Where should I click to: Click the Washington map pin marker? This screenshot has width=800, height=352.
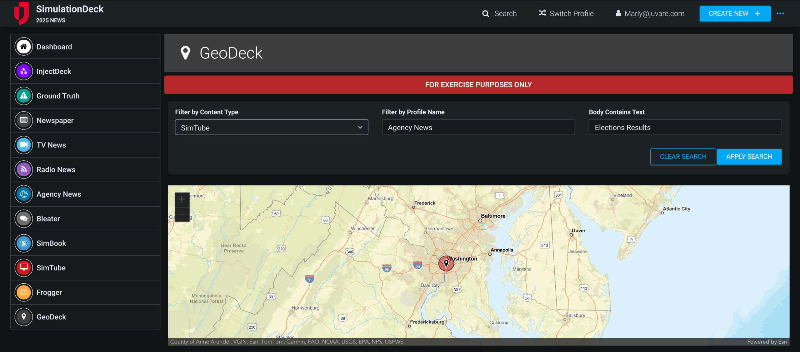446,263
